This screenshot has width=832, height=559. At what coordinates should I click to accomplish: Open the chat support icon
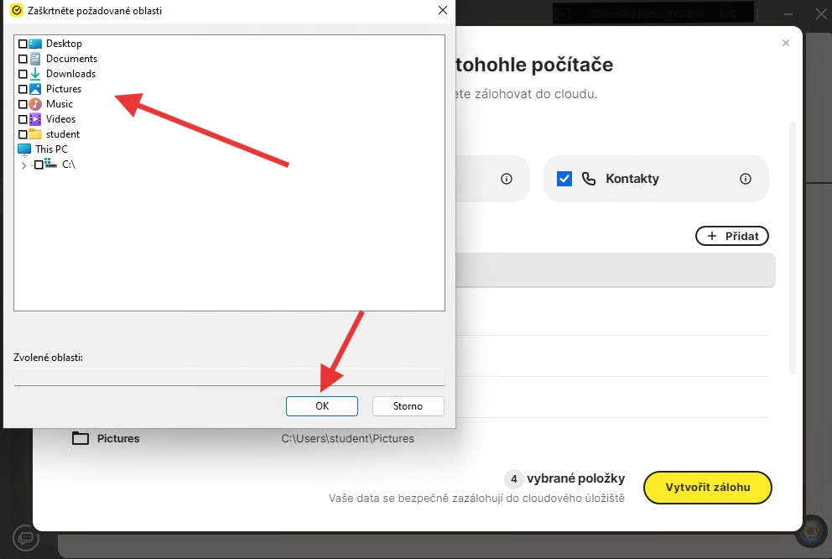pyautogui.click(x=26, y=537)
